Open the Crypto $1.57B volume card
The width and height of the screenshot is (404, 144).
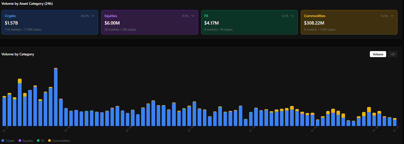click(50, 23)
